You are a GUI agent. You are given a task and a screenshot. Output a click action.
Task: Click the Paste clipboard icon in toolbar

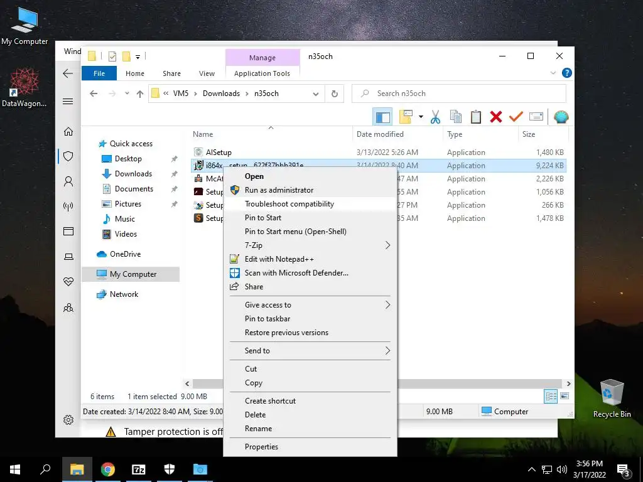[x=476, y=117]
